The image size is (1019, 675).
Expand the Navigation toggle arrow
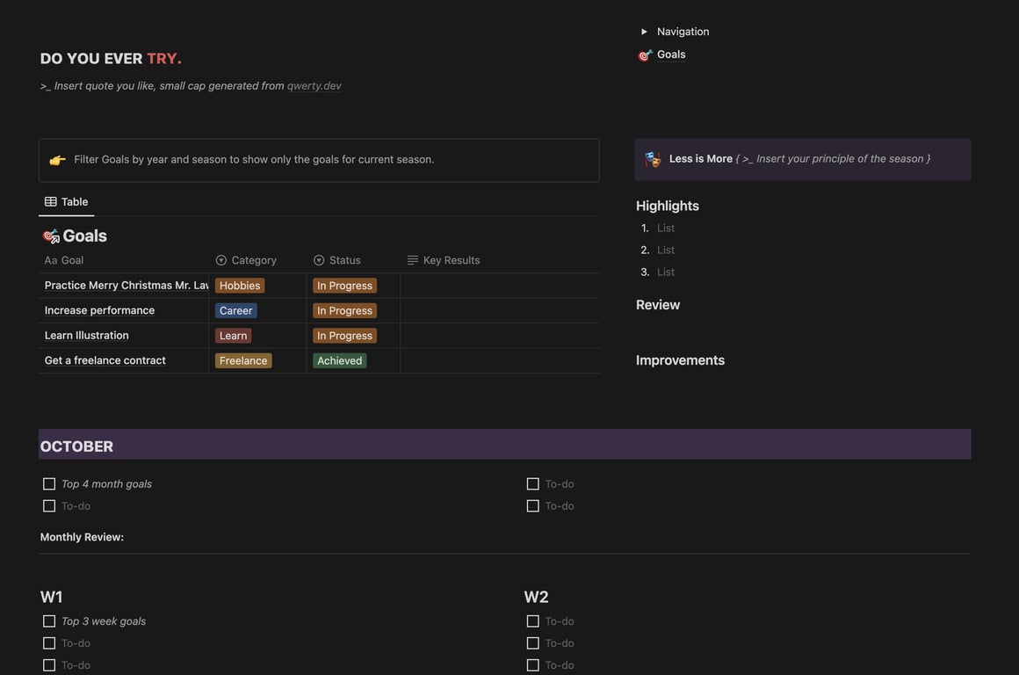tap(644, 32)
